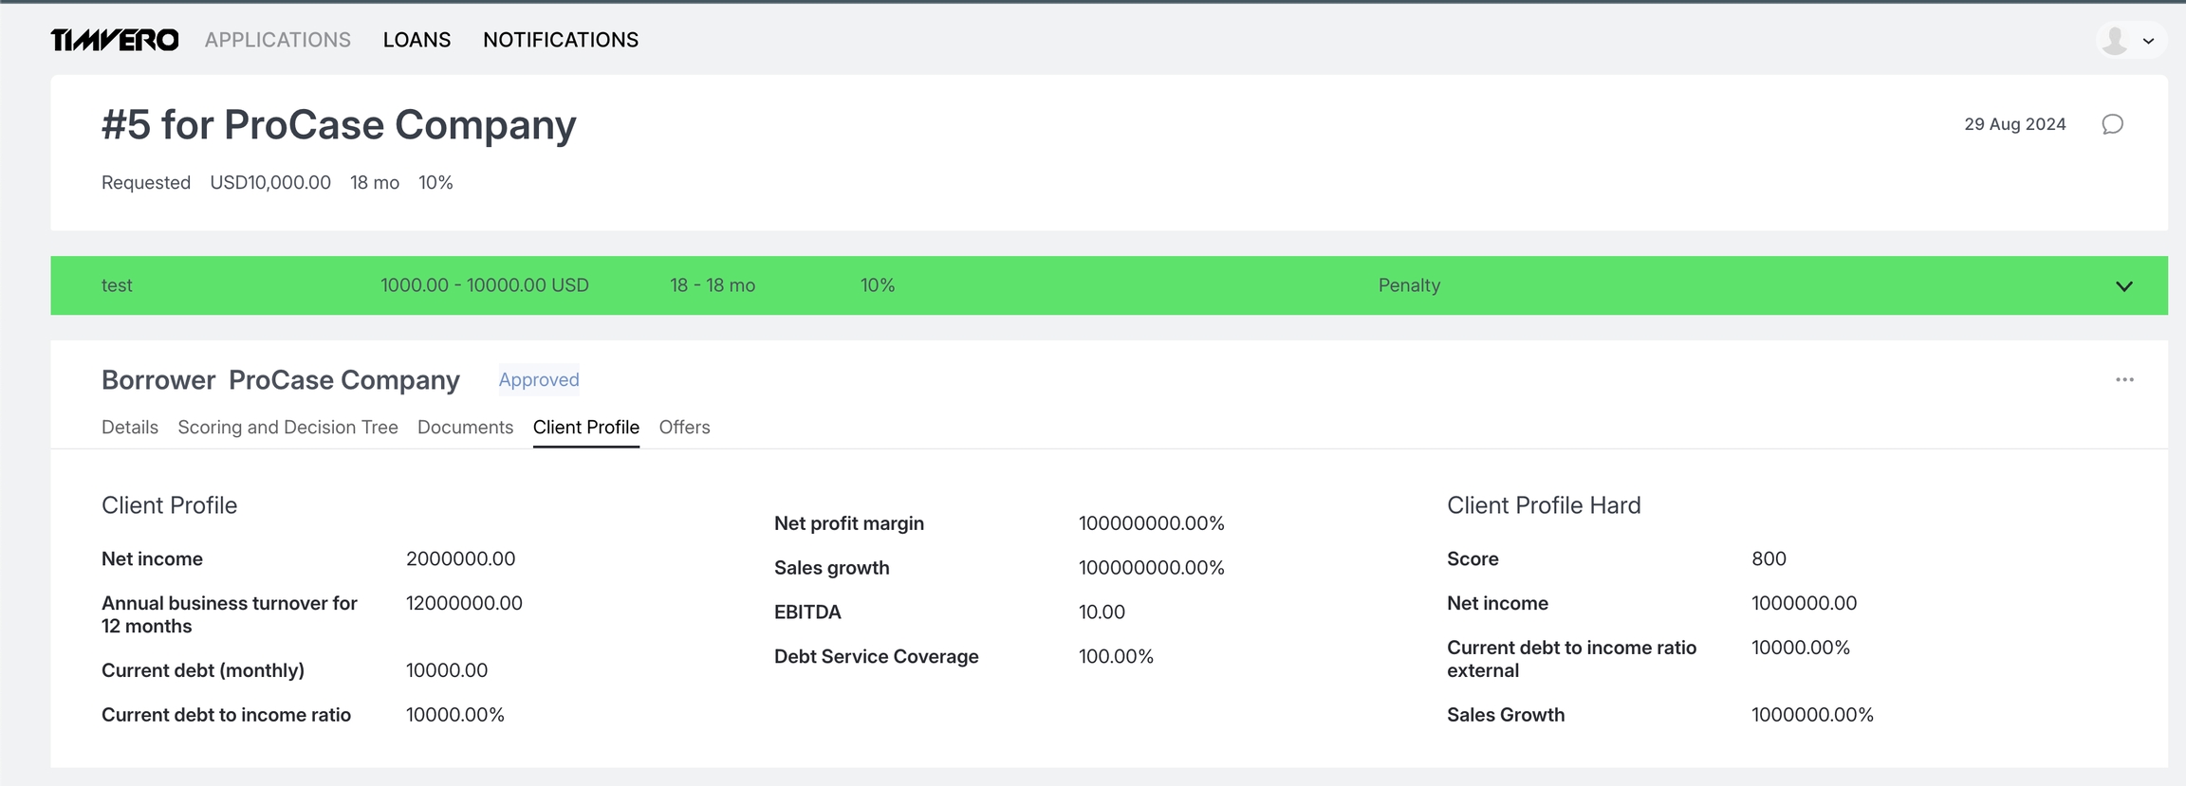
Task: Click the user avatar icon
Action: tap(2115, 40)
